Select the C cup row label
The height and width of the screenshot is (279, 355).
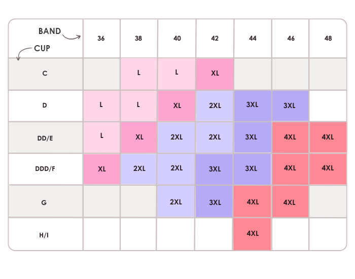[x=45, y=74]
